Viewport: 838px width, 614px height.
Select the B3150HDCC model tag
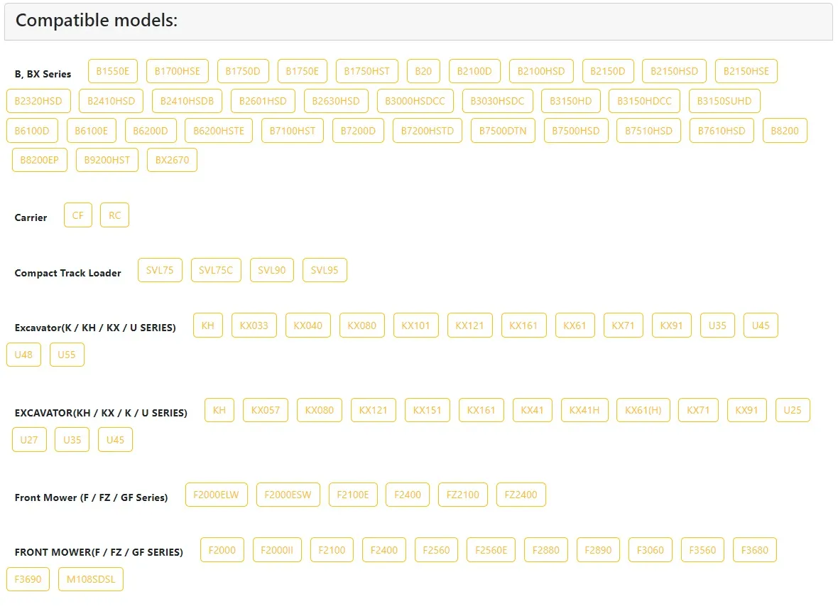[645, 101]
